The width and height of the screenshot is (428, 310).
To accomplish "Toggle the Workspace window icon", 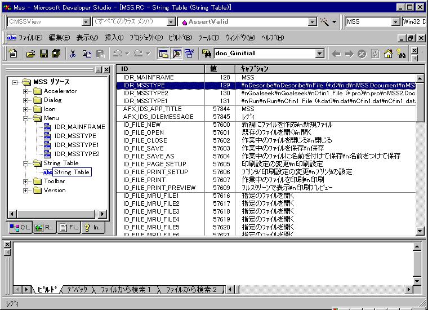I will [163, 54].
